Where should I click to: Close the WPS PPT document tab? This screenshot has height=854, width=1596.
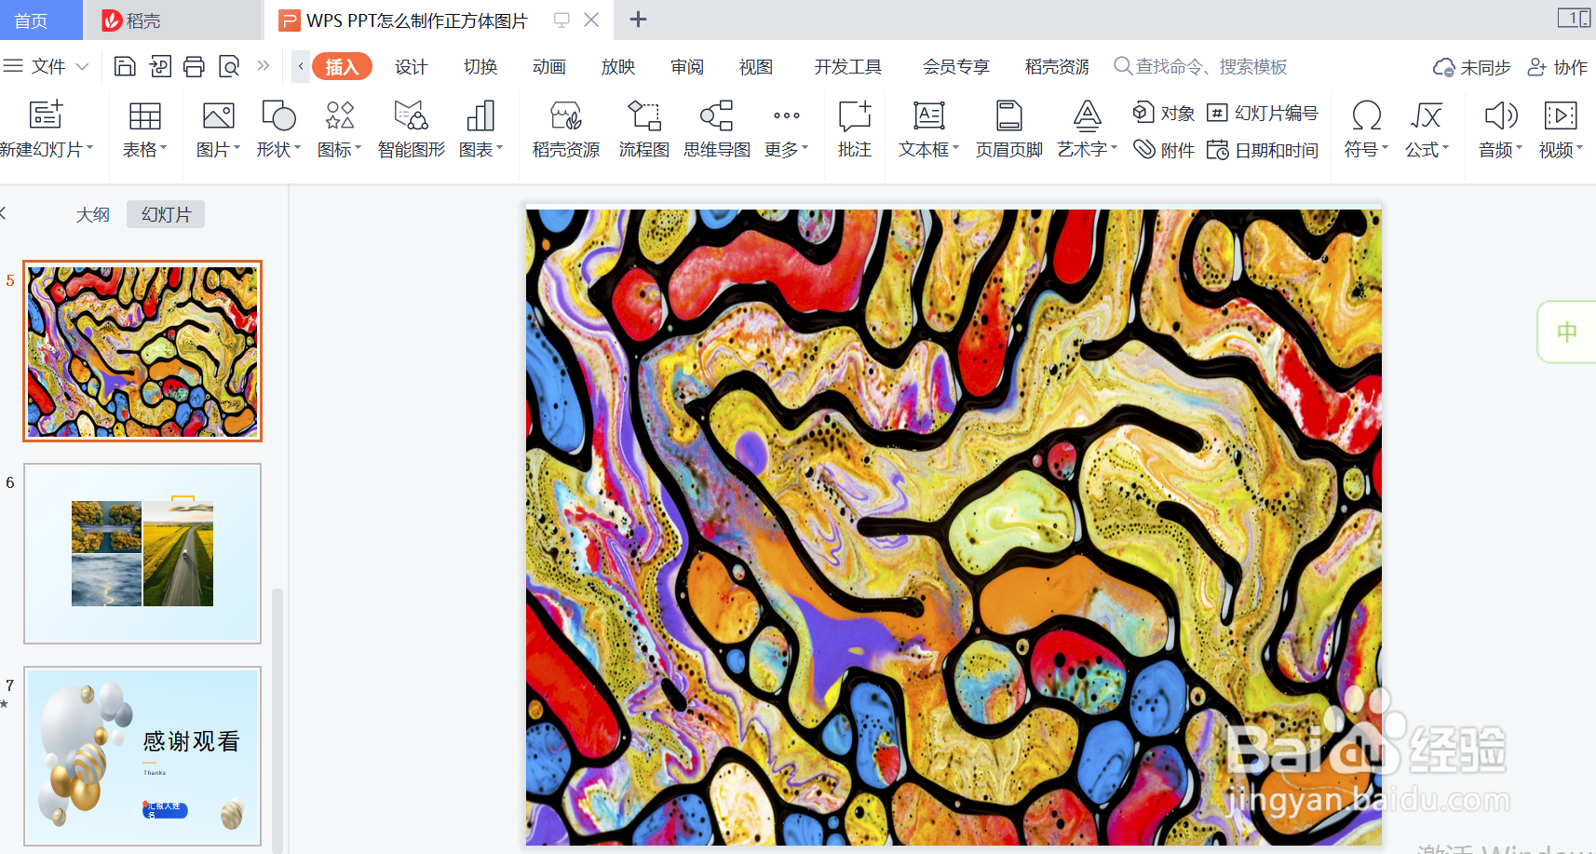tap(591, 20)
